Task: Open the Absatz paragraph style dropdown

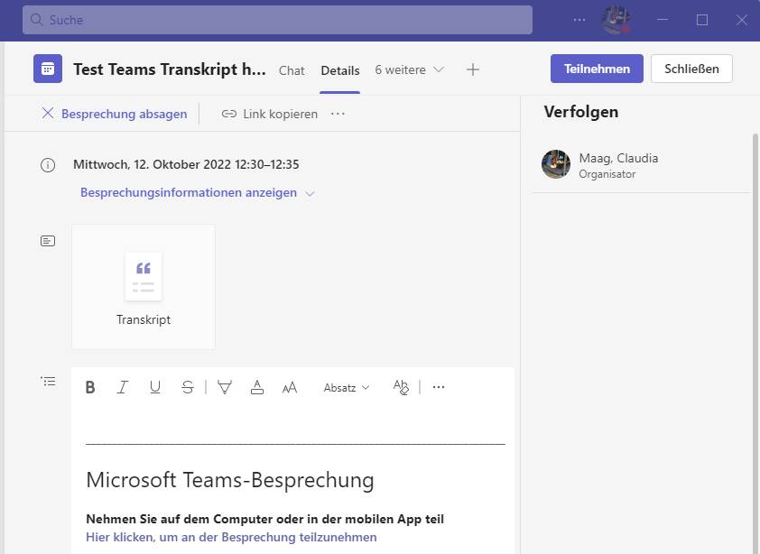Action: (x=346, y=387)
